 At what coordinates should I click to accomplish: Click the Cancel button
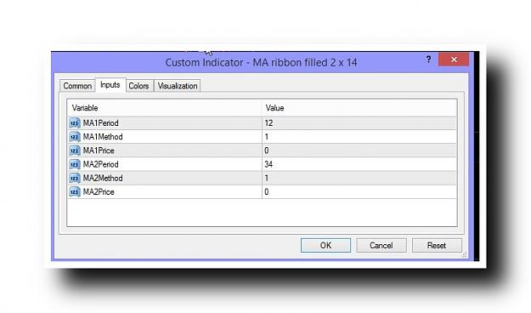[381, 245]
